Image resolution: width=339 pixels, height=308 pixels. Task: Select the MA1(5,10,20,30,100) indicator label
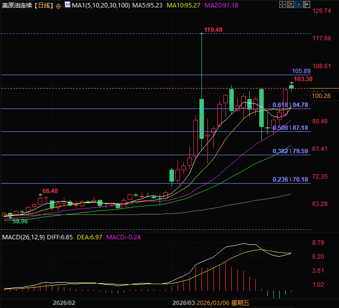click(x=101, y=5)
